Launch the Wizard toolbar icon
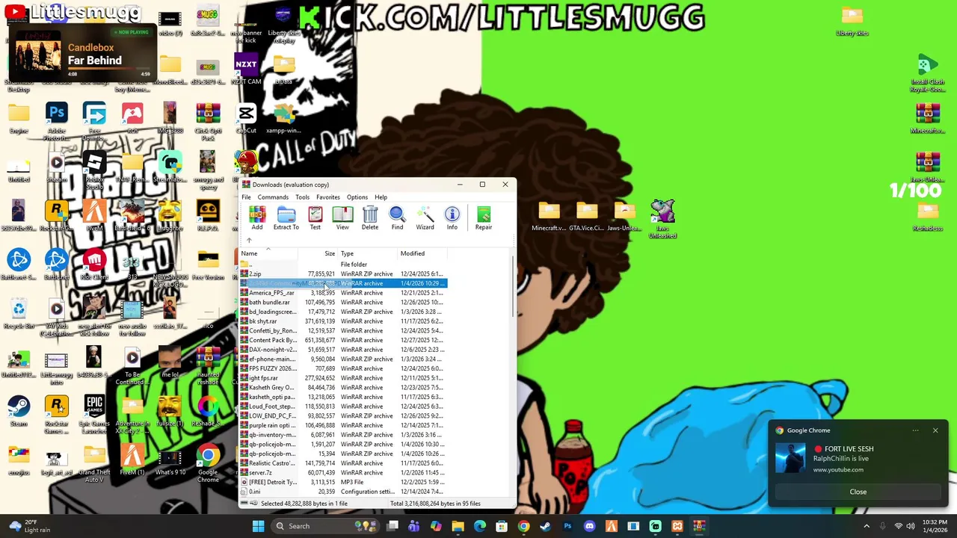The height and width of the screenshot is (538, 957). click(x=425, y=218)
